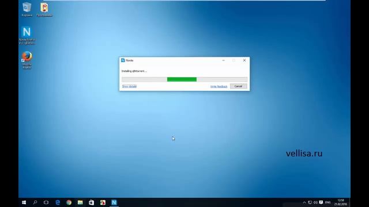The image size is (369, 207).
Task: Cancel the Ninite installation
Action: [x=238, y=86]
